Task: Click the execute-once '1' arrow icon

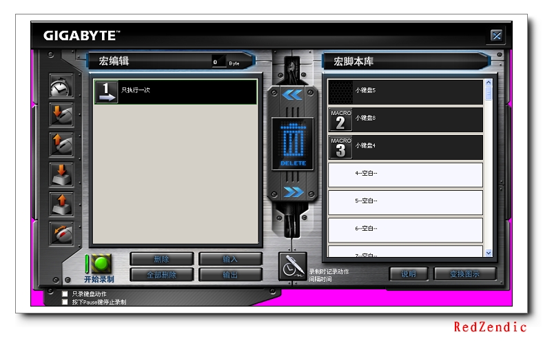Action: click(106, 92)
